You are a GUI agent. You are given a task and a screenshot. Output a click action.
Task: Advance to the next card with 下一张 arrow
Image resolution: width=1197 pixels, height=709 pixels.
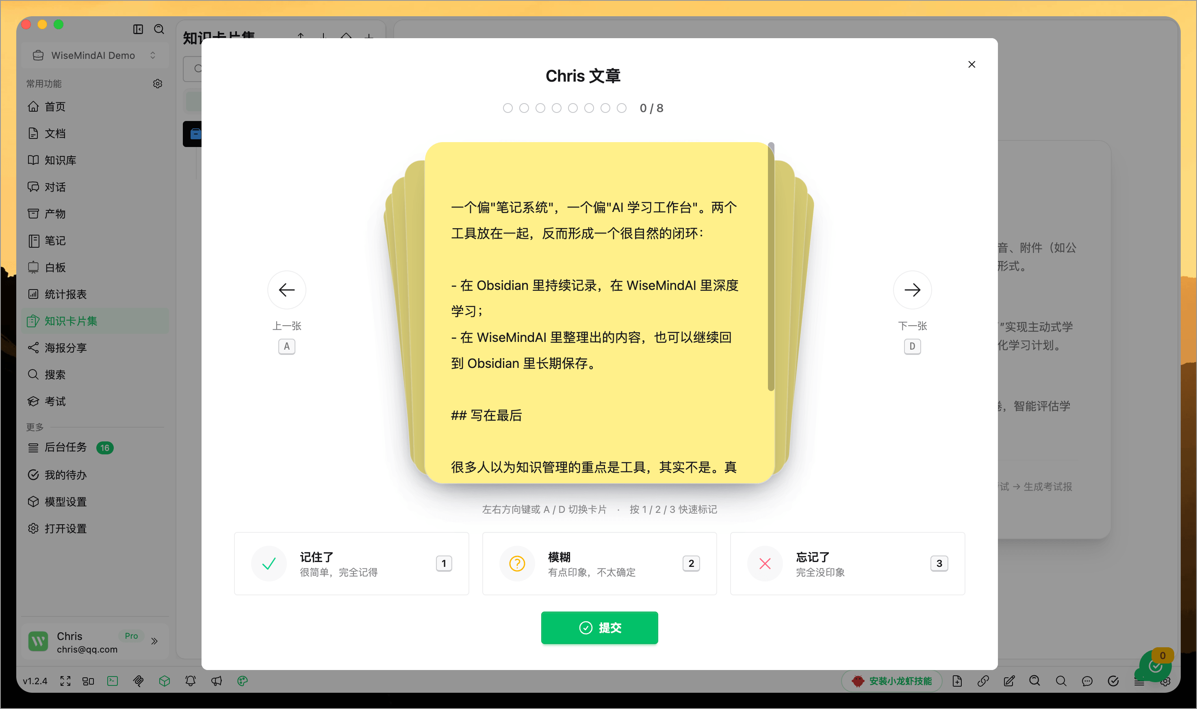(x=912, y=290)
